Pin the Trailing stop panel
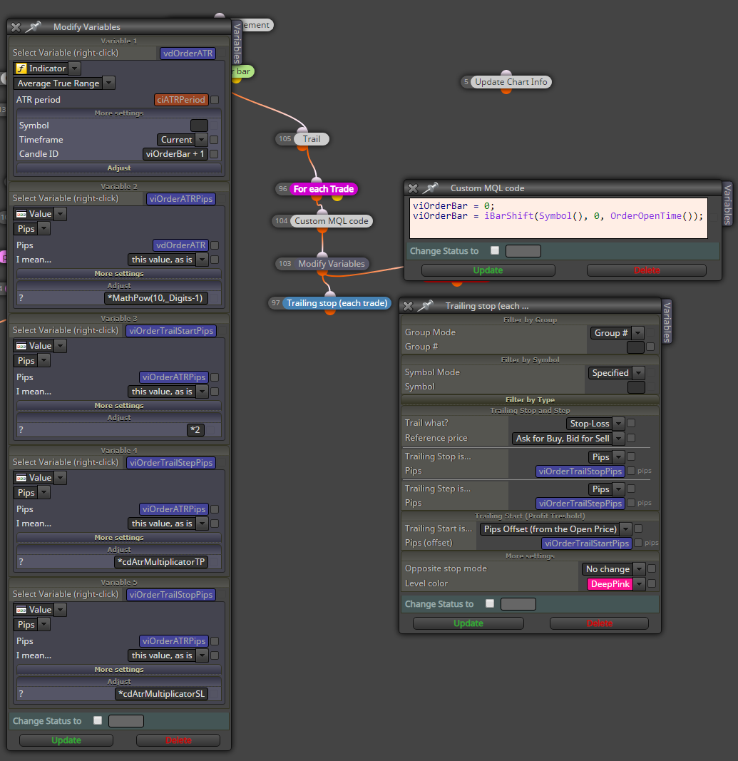Viewport: 738px width, 761px height. pyautogui.click(x=425, y=306)
